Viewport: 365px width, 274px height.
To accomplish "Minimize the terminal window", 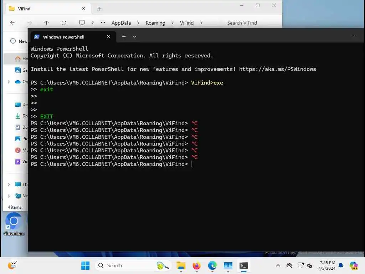I will (x=353, y=35).
